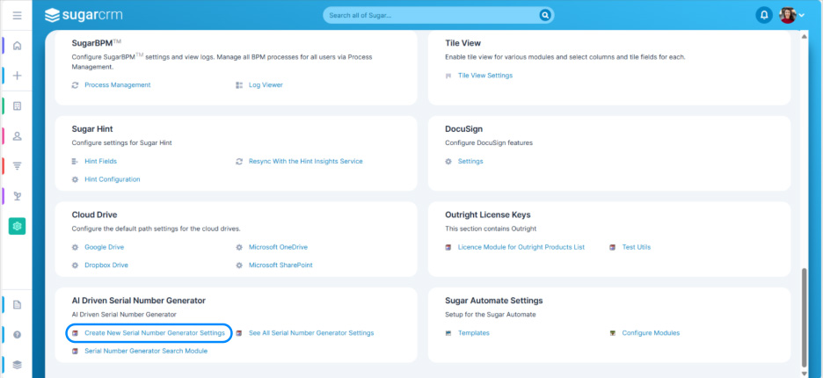Click Resync With the Hint Insights Service

coord(305,162)
